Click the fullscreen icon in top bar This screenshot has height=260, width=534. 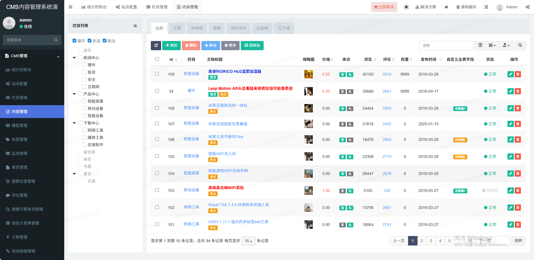pyautogui.click(x=486, y=7)
